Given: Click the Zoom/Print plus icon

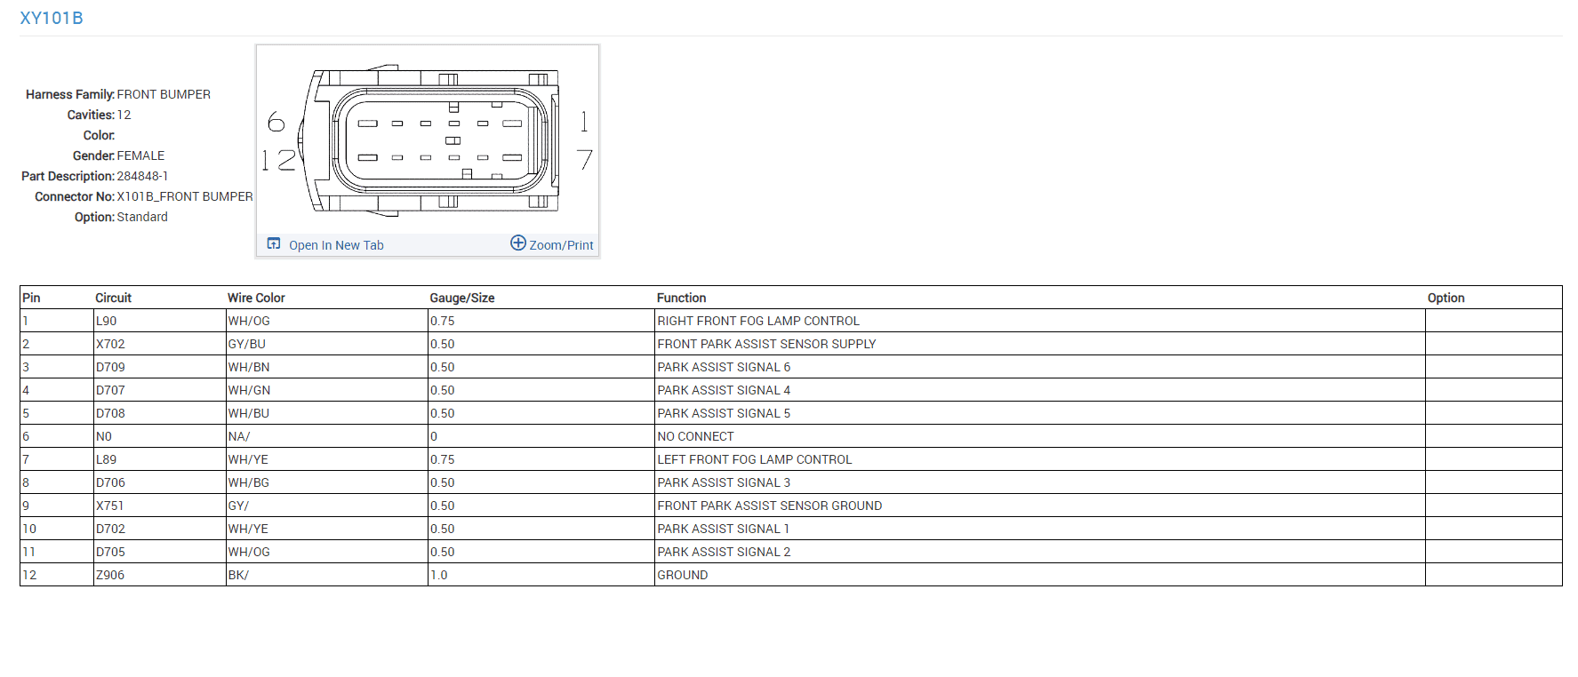Looking at the screenshot, I should [x=518, y=243].
